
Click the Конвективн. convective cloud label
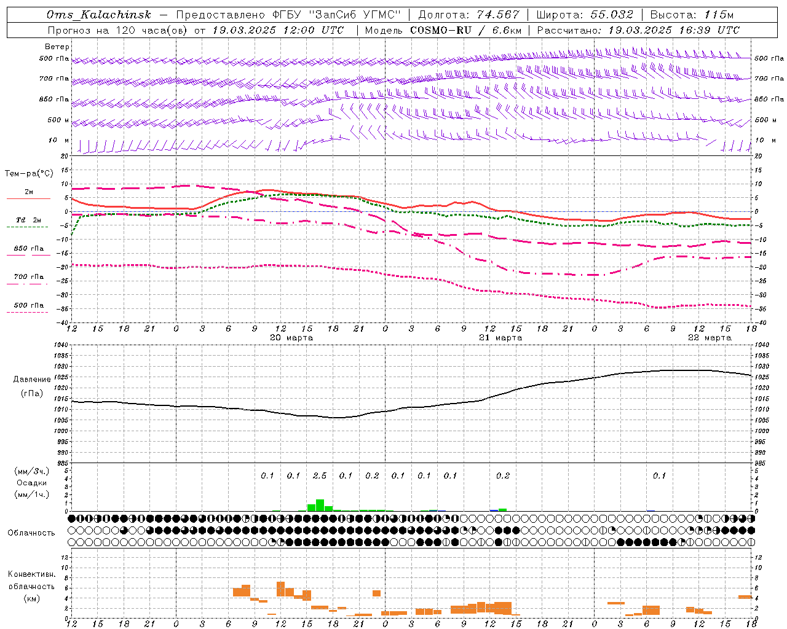pos(32,574)
